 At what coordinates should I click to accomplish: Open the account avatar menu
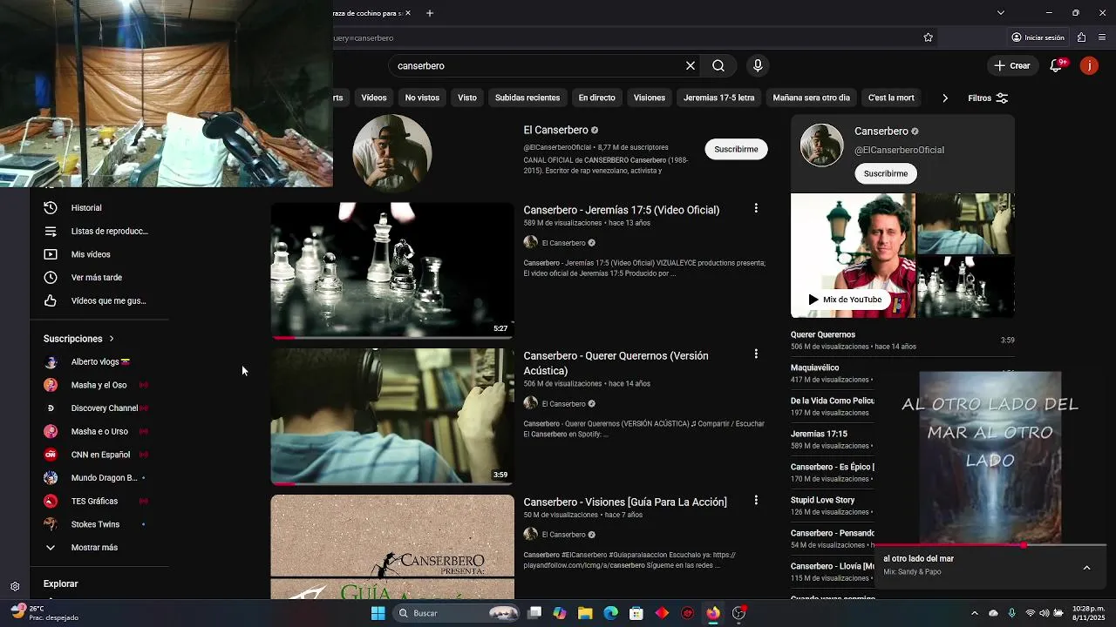(1089, 65)
